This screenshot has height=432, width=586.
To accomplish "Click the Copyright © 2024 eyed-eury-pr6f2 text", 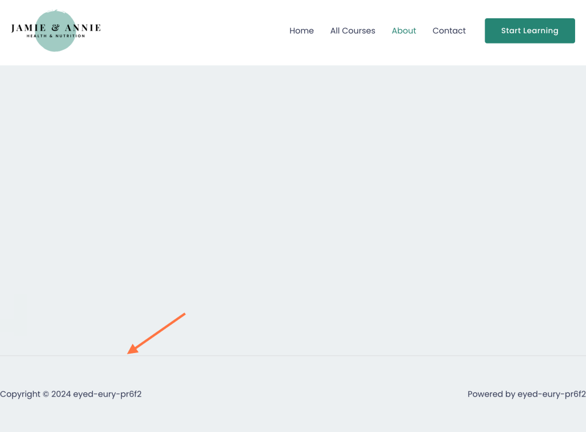I will pos(70,394).
